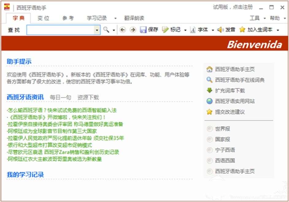Click the 宁子西语 link text
Screen dimensions: 289x202
225,150
